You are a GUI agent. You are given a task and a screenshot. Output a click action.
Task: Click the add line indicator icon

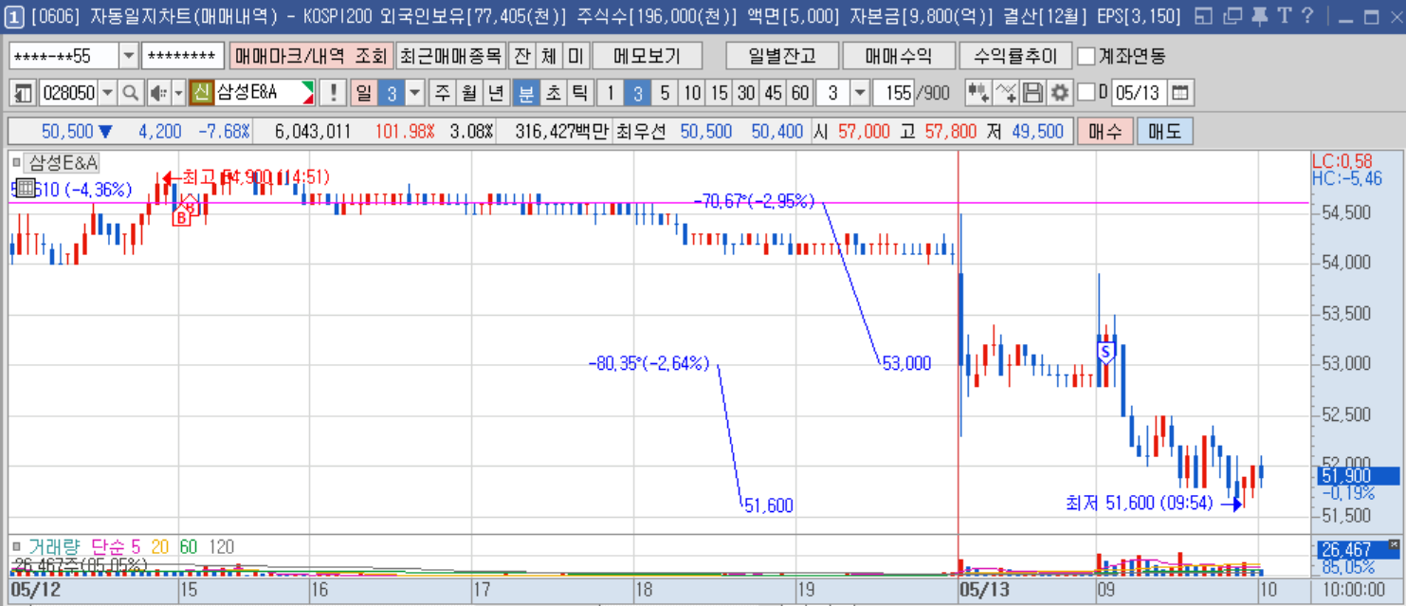click(x=1007, y=93)
